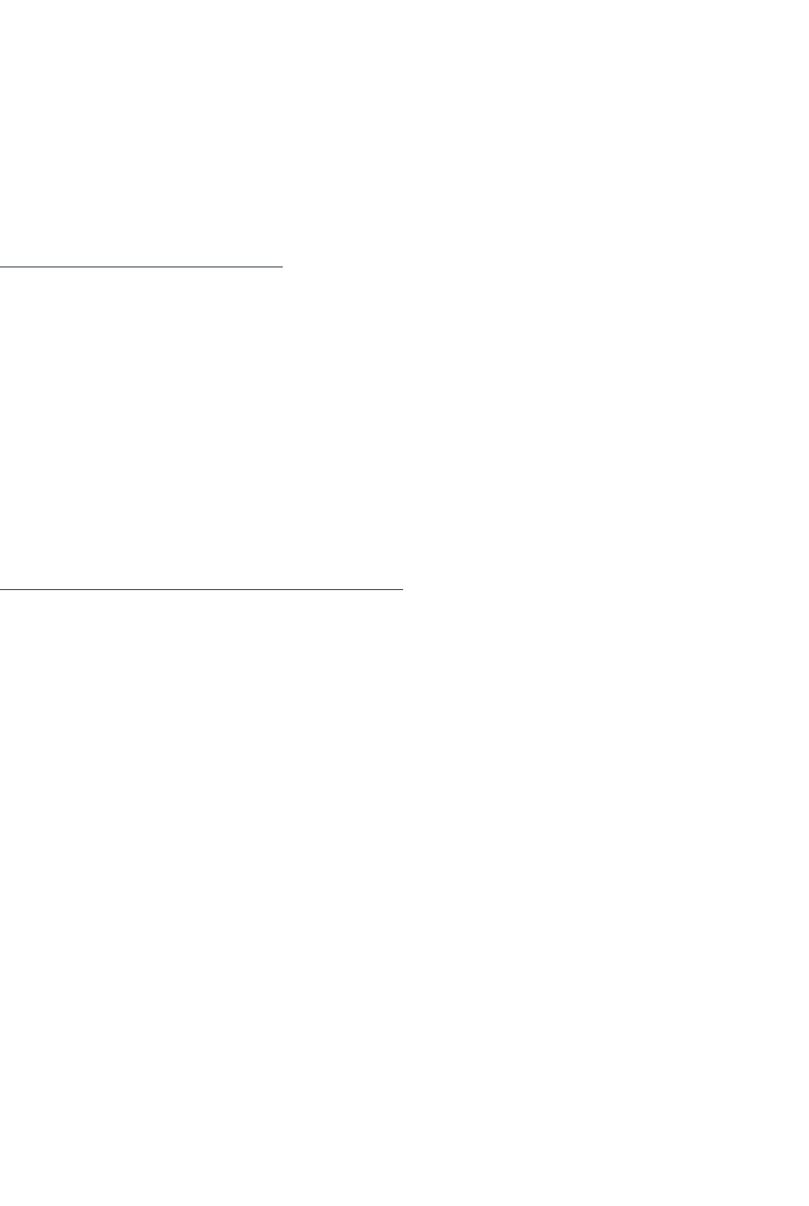Click white space just above lower line
Viewport: 809px width, 1206px height.
pos(202,578)
